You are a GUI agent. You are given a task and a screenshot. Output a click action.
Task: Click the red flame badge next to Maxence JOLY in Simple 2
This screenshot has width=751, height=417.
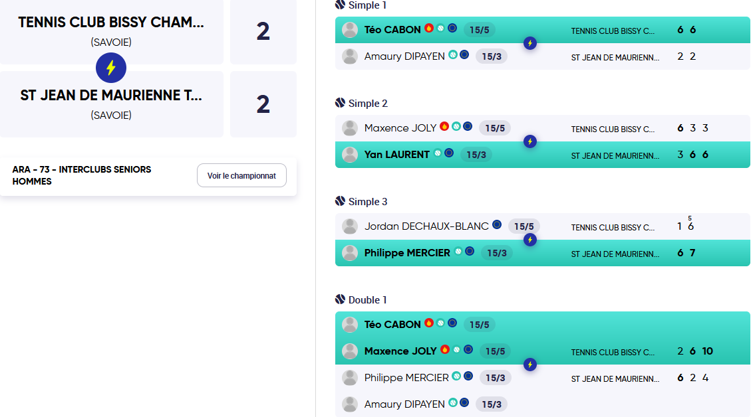pyautogui.click(x=444, y=126)
